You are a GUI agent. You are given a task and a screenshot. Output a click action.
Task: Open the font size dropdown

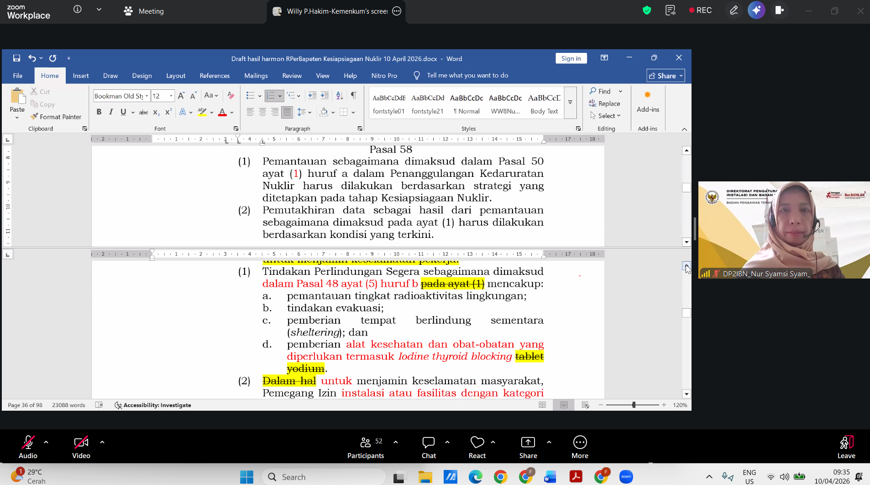(x=171, y=96)
